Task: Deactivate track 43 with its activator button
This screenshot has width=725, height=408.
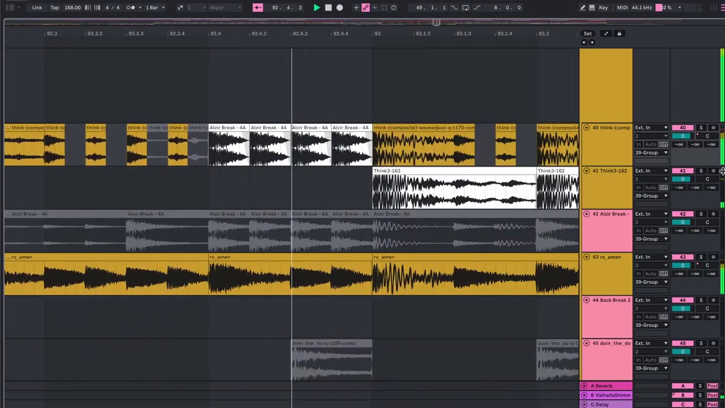Action: coord(683,257)
